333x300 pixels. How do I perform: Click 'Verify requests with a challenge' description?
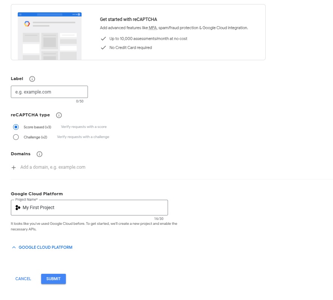[x=83, y=137]
